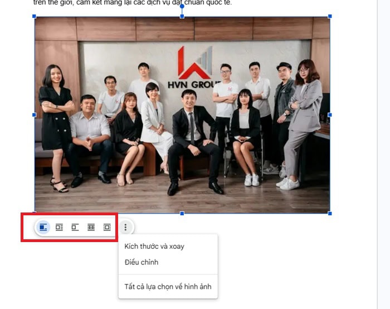This screenshot has width=390, height=309.
Task: Click the top-right resize handle of the image
Action: point(330,16)
